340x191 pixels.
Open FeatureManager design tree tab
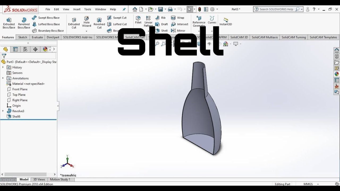point(6,49)
